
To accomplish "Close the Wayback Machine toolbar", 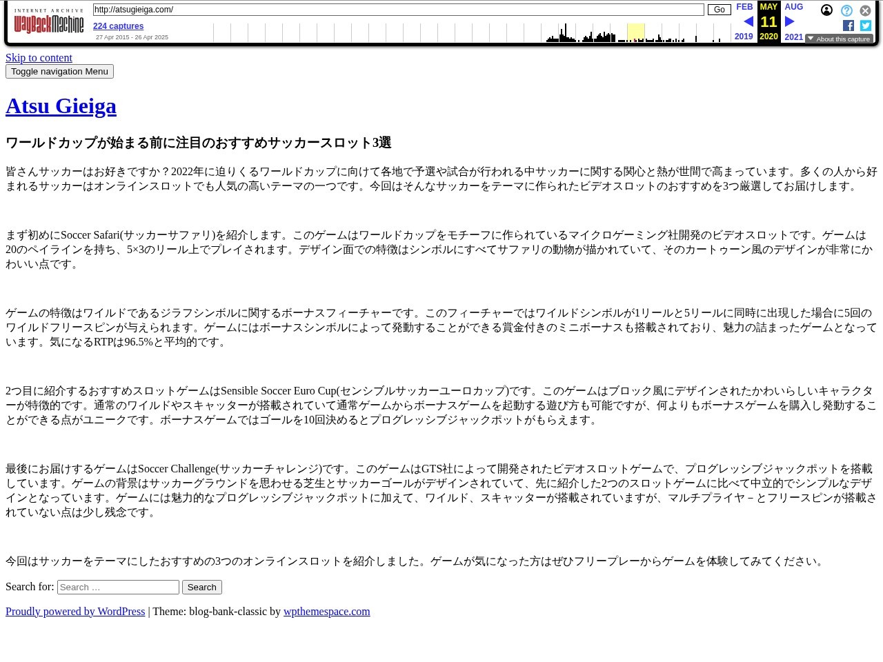I will click(x=865, y=11).
